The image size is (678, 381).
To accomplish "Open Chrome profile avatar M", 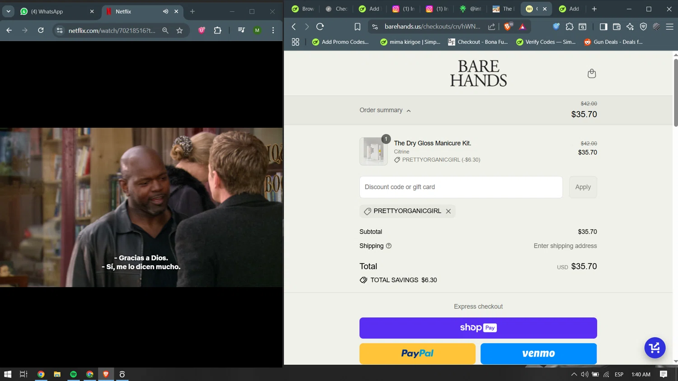I will coord(257,30).
